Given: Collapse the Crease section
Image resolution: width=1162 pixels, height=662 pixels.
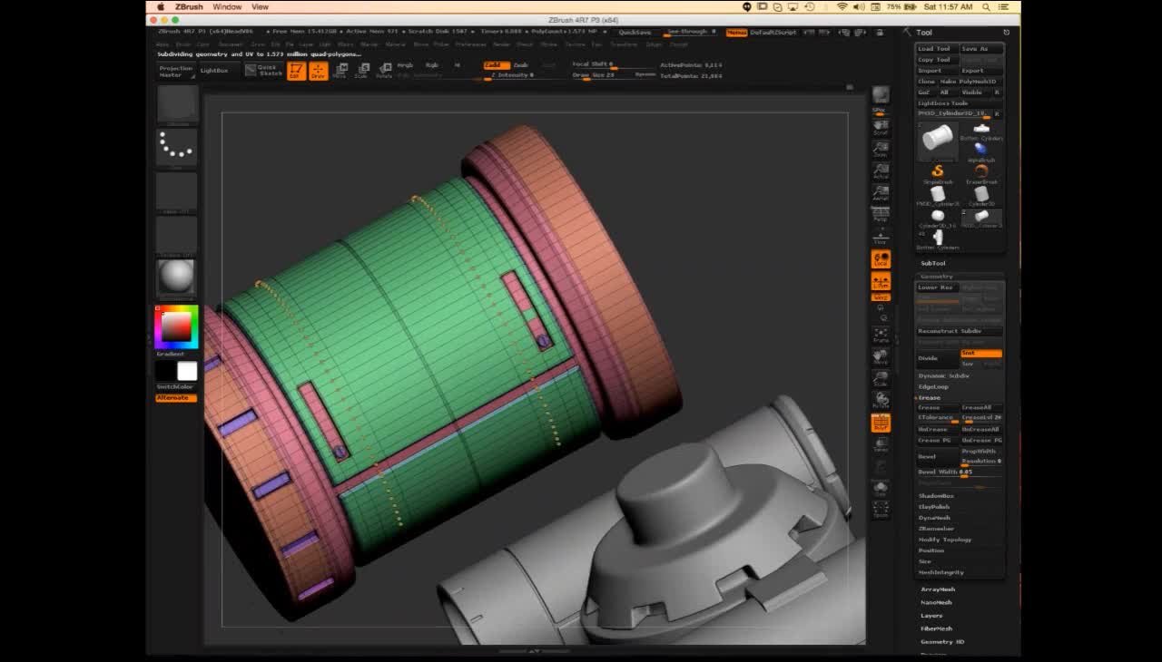Looking at the screenshot, I should tap(930, 397).
